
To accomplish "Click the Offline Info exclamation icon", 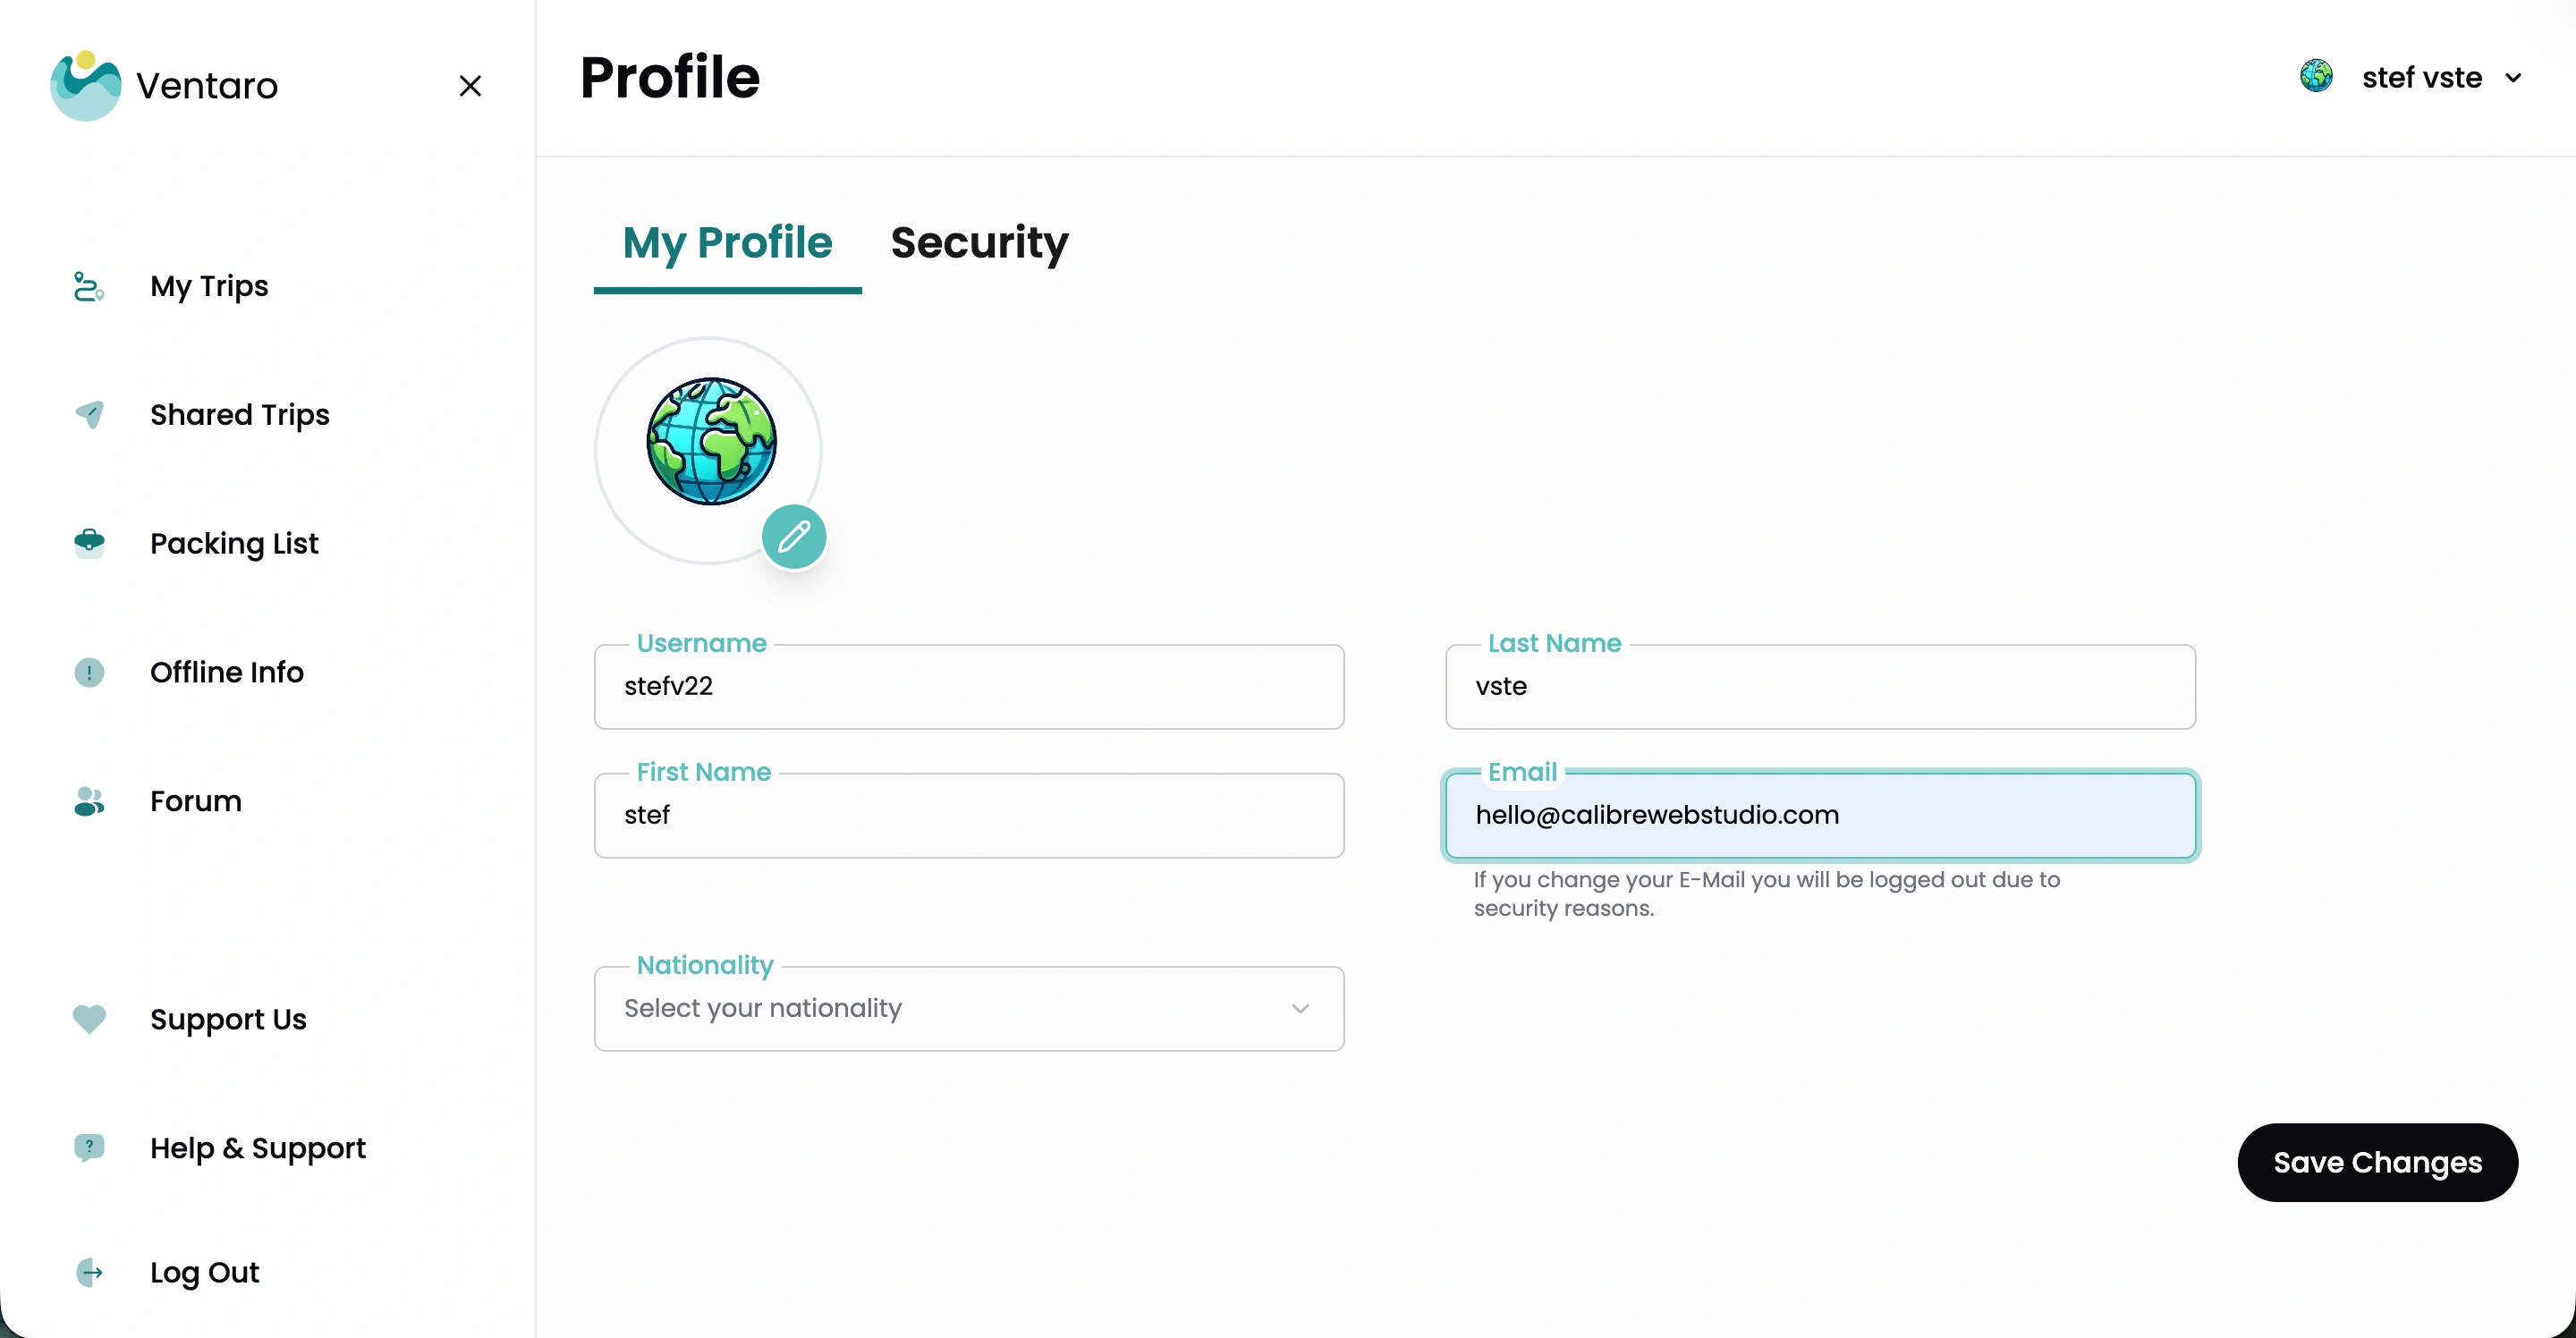I will point(89,672).
